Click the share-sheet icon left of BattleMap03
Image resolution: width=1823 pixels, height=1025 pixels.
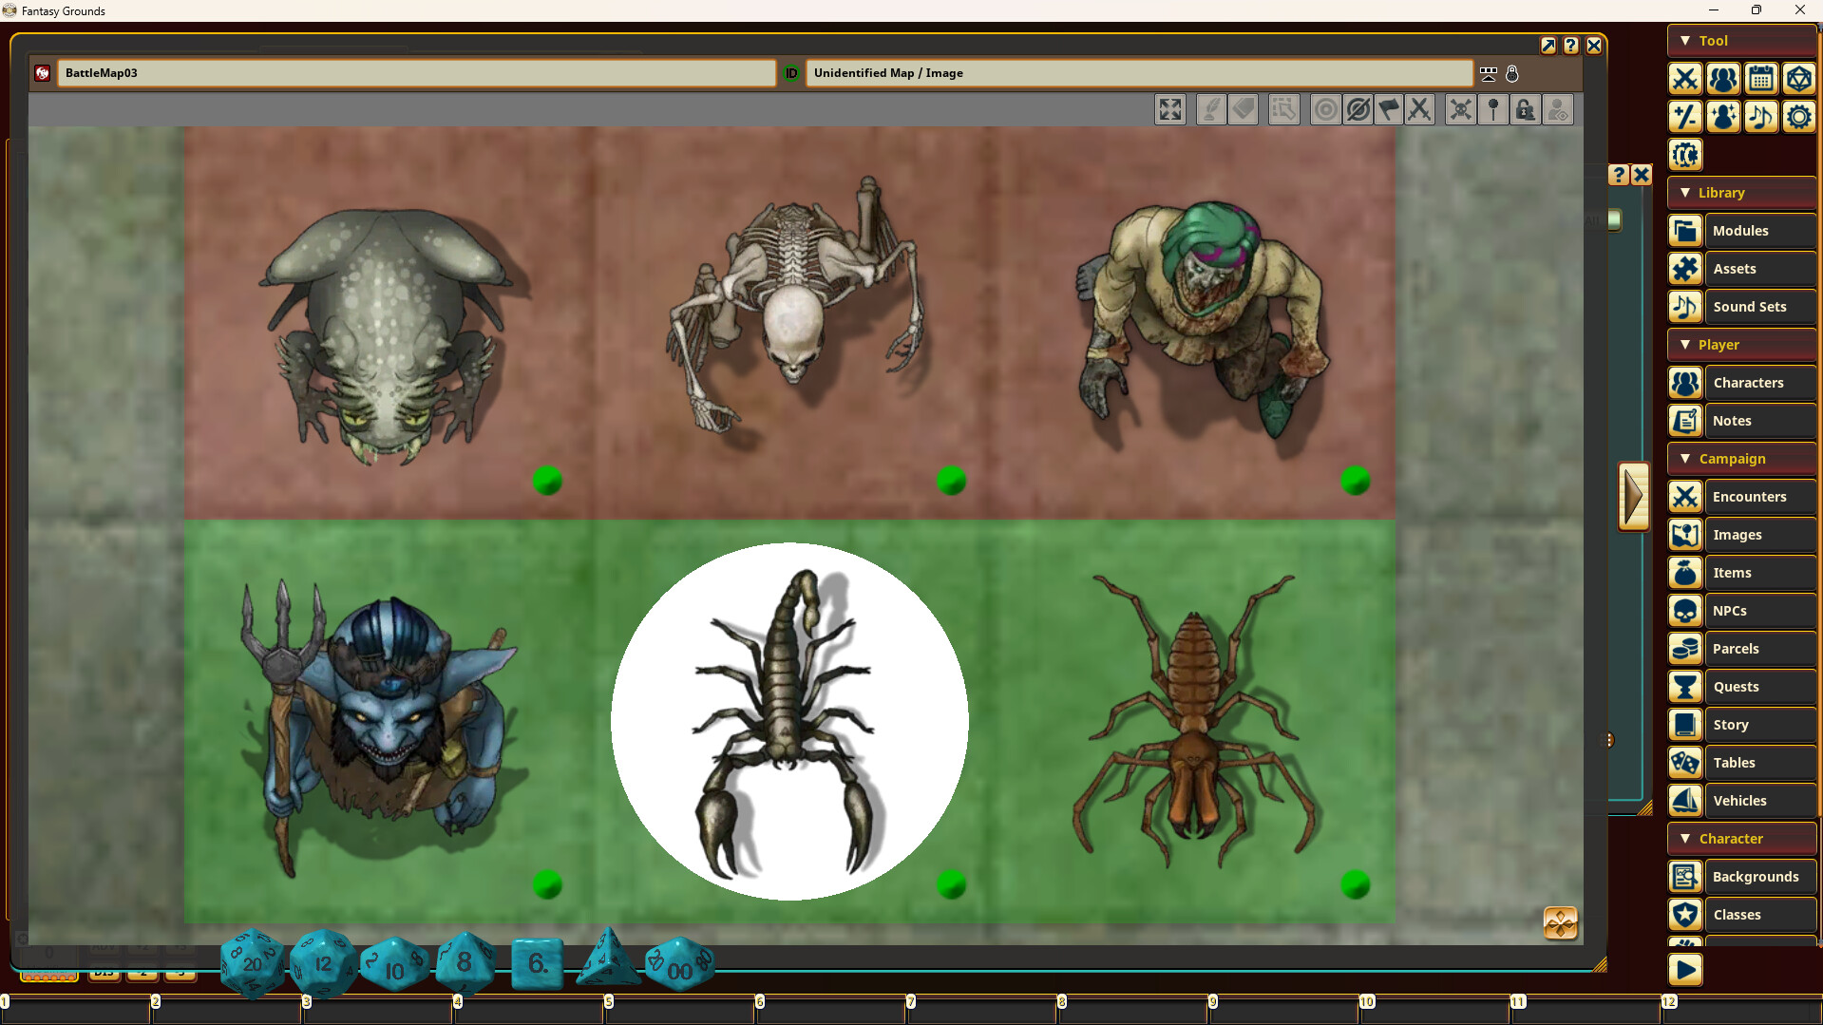43,73
